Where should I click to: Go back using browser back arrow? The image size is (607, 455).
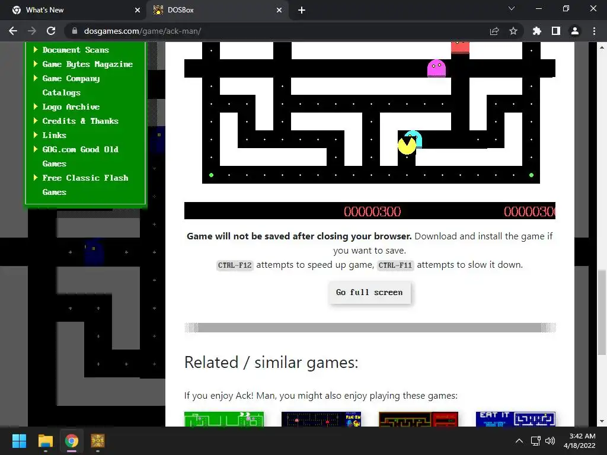13,31
